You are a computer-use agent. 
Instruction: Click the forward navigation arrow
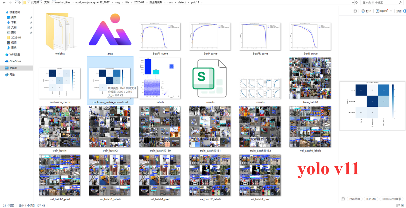(10, 2)
